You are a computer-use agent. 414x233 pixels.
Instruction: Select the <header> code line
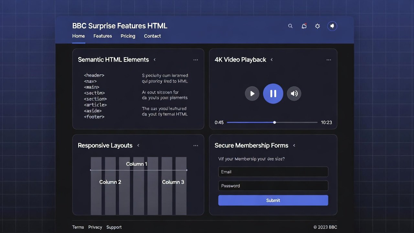[94, 75]
